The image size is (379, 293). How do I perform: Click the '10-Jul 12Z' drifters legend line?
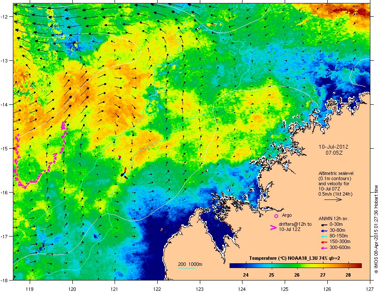point(289,229)
